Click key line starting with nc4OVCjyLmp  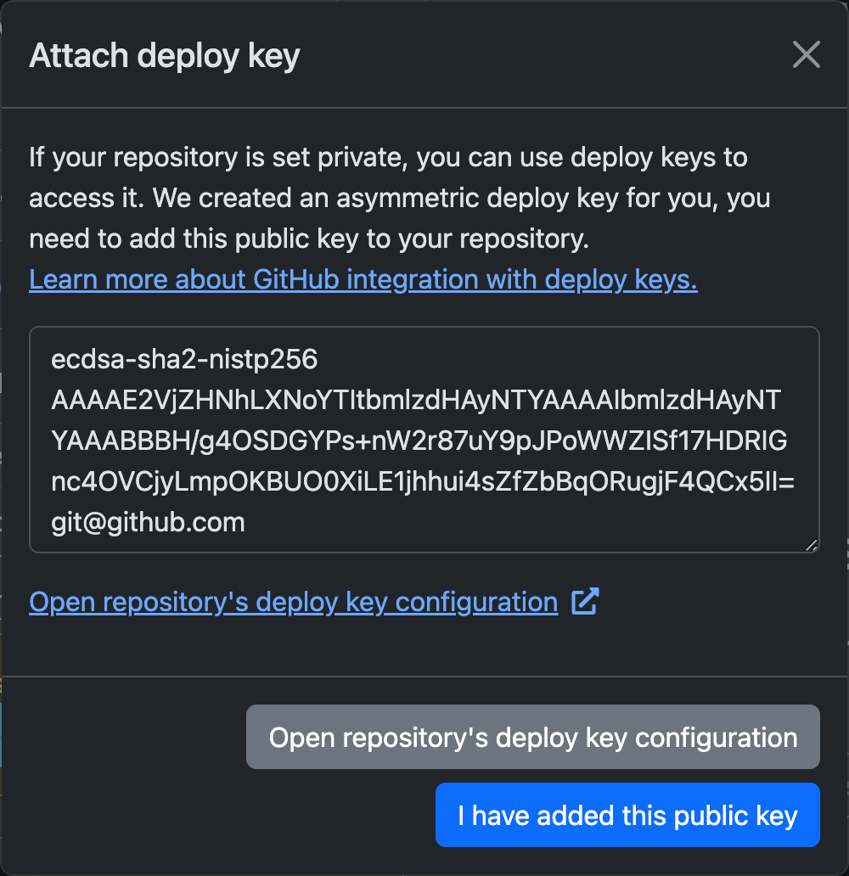tap(422, 481)
